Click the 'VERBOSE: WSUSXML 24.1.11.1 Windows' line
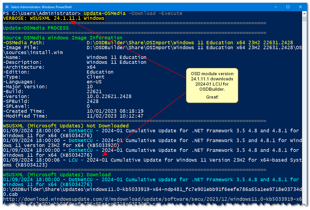The width and height of the screenshot is (310, 210). coord(54,18)
